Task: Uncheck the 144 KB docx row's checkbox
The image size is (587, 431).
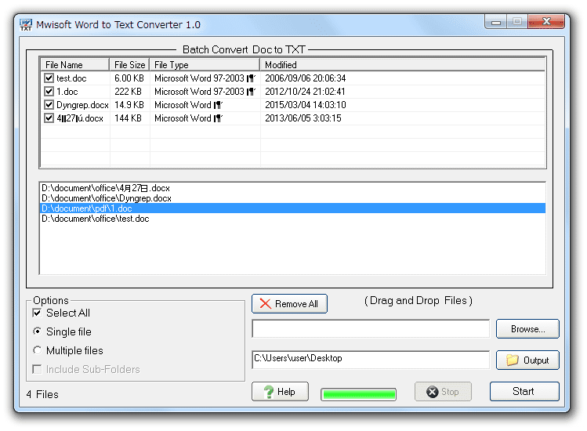Action: tap(49, 118)
